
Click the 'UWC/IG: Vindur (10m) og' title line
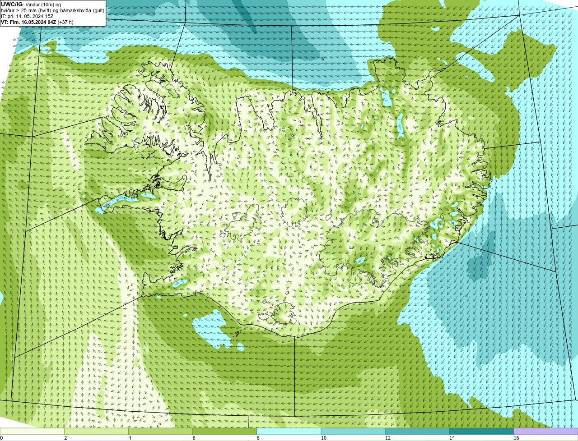(x=31, y=5)
